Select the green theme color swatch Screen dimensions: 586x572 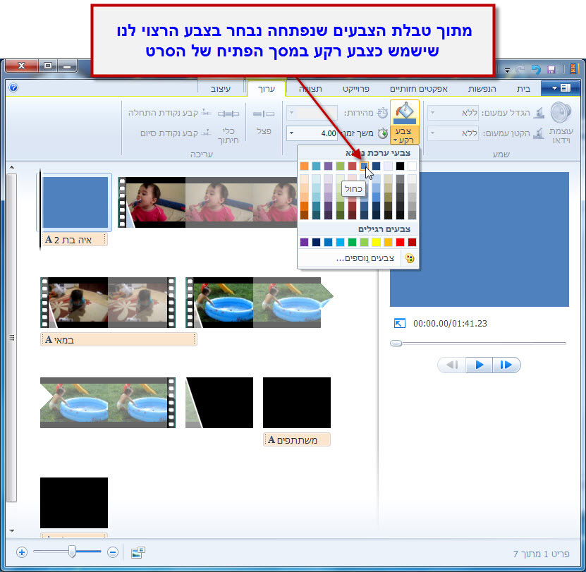[x=340, y=166]
